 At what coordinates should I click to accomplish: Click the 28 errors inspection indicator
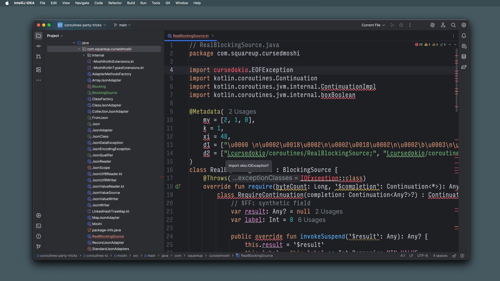(x=419, y=44)
